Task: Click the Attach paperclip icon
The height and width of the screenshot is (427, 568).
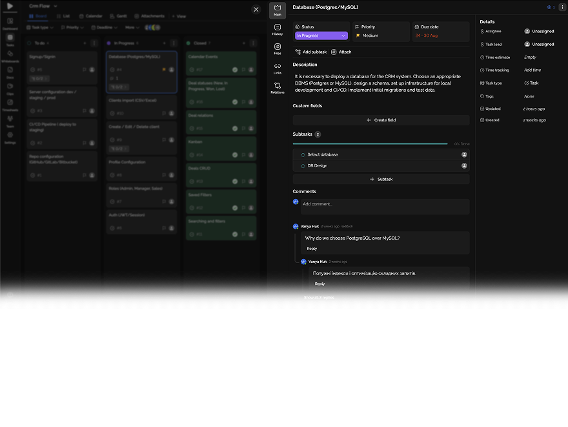Action: [334, 52]
